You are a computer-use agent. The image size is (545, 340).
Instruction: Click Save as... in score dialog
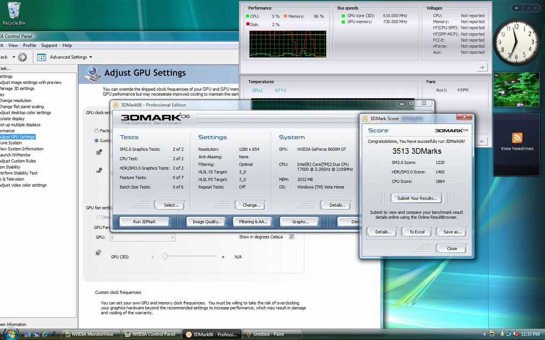point(451,232)
